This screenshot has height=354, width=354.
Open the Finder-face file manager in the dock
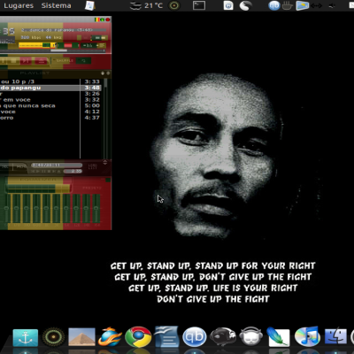click(335, 336)
